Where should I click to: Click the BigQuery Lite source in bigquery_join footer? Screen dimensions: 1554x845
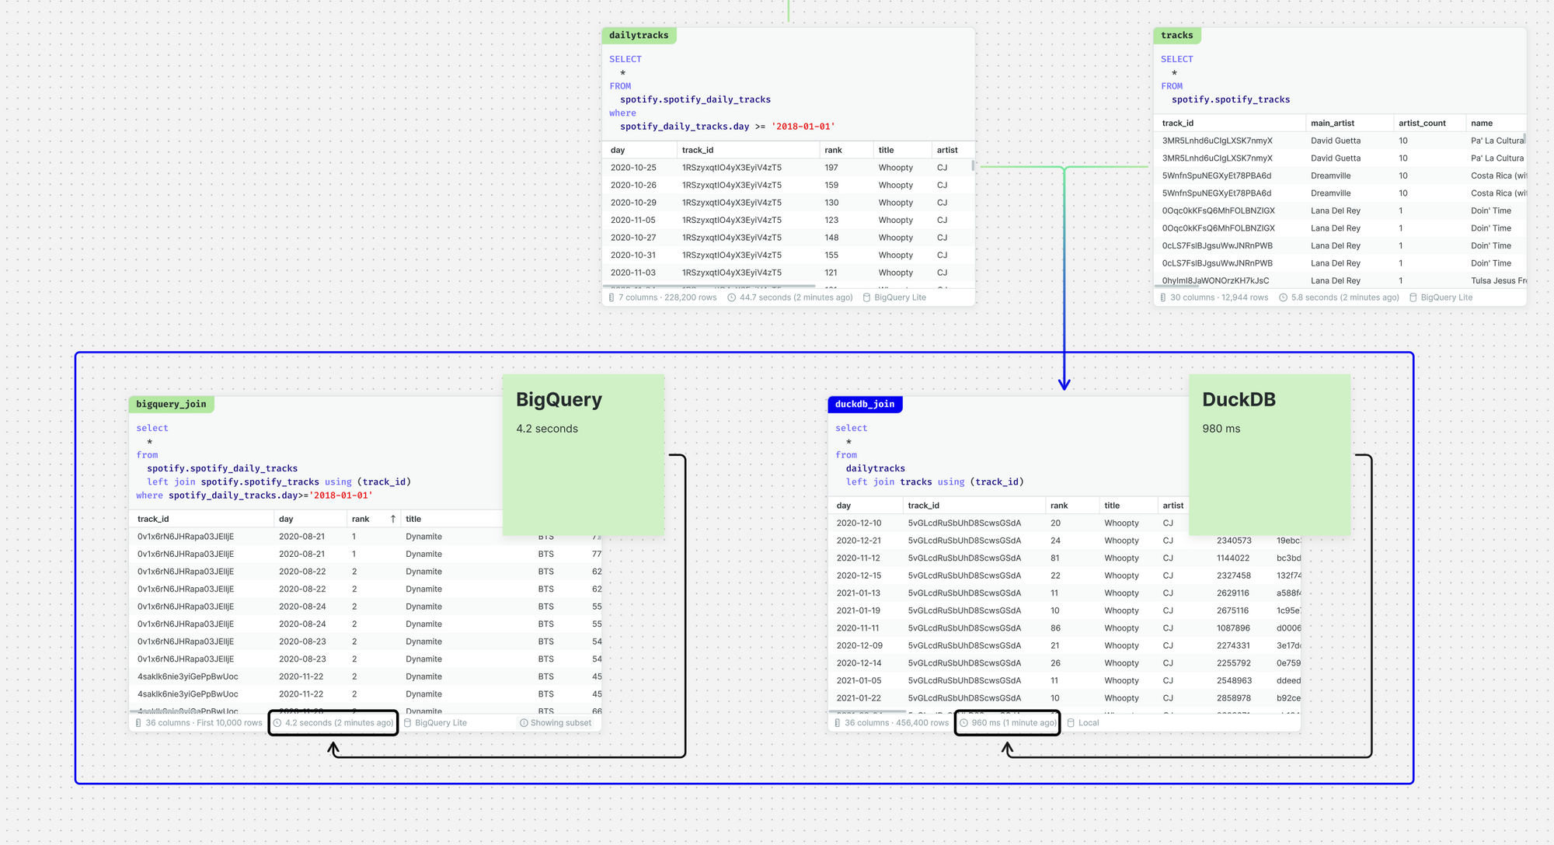point(441,723)
